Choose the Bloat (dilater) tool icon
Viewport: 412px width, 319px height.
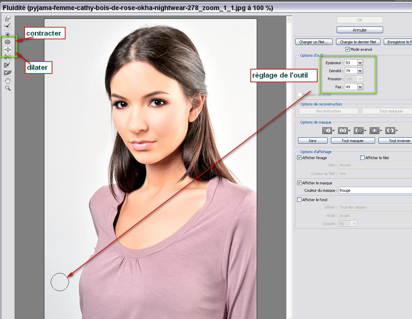pos(7,49)
